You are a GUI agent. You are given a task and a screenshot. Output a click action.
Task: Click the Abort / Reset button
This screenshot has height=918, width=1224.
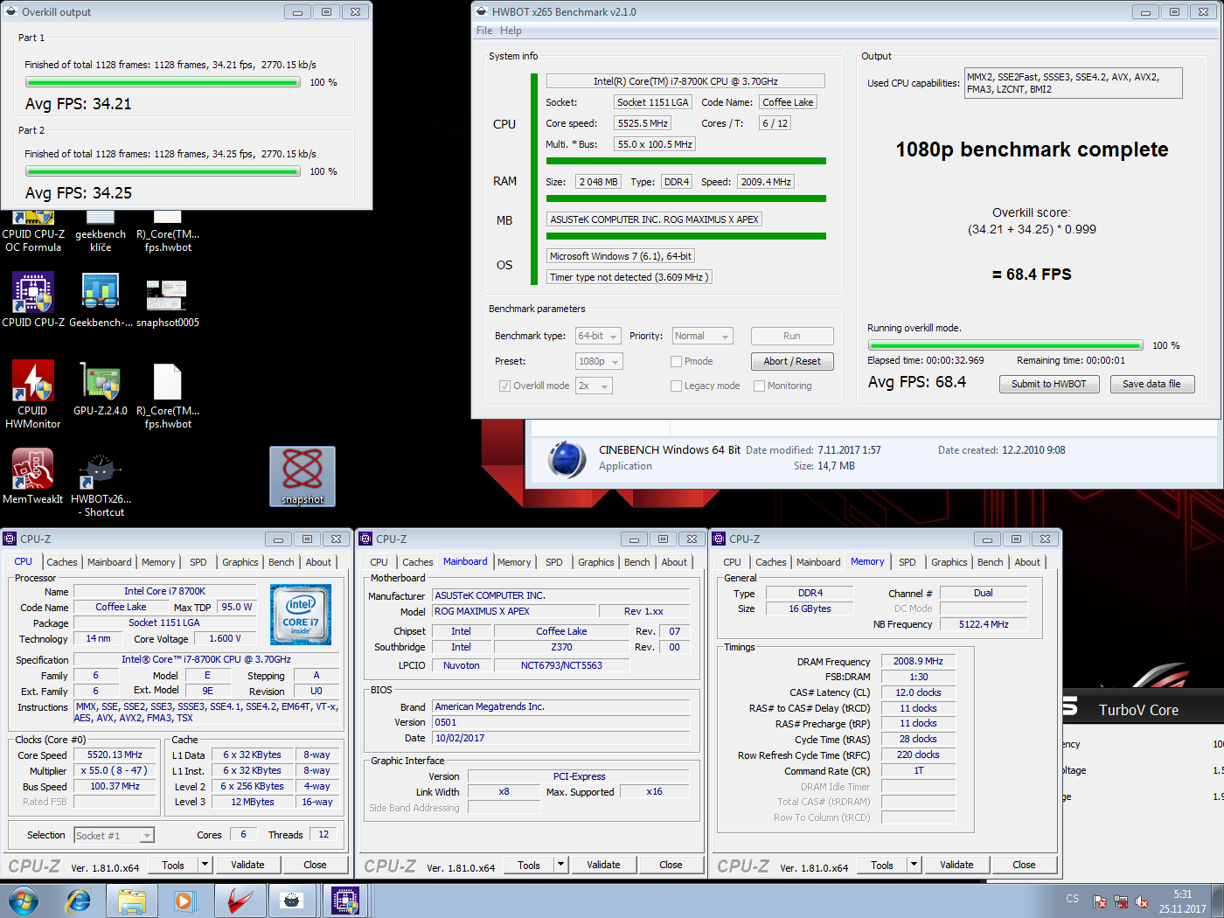click(792, 361)
